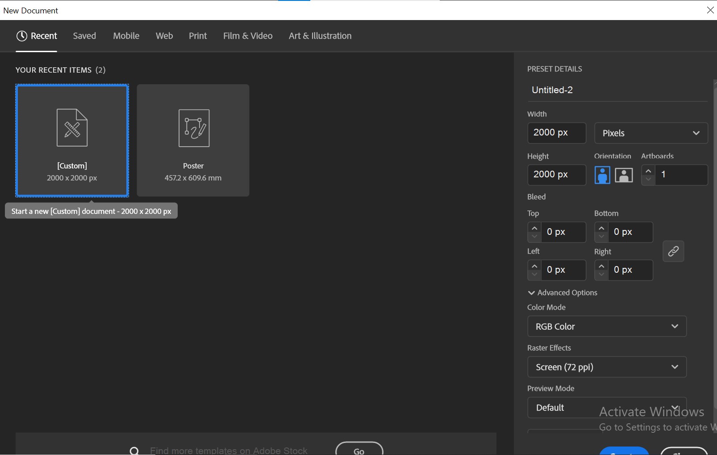
Task: Switch to the Mobile tab
Action: (x=126, y=36)
